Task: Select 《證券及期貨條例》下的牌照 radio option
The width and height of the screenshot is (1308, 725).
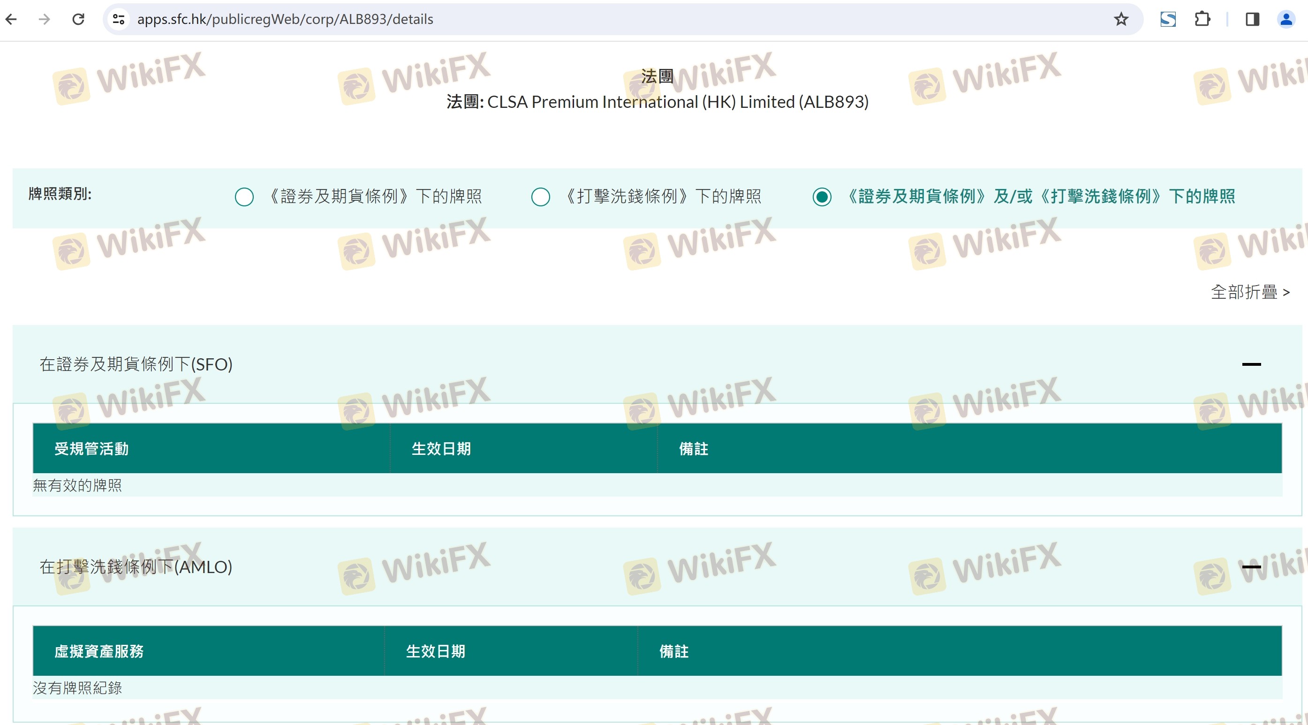Action: tap(244, 197)
